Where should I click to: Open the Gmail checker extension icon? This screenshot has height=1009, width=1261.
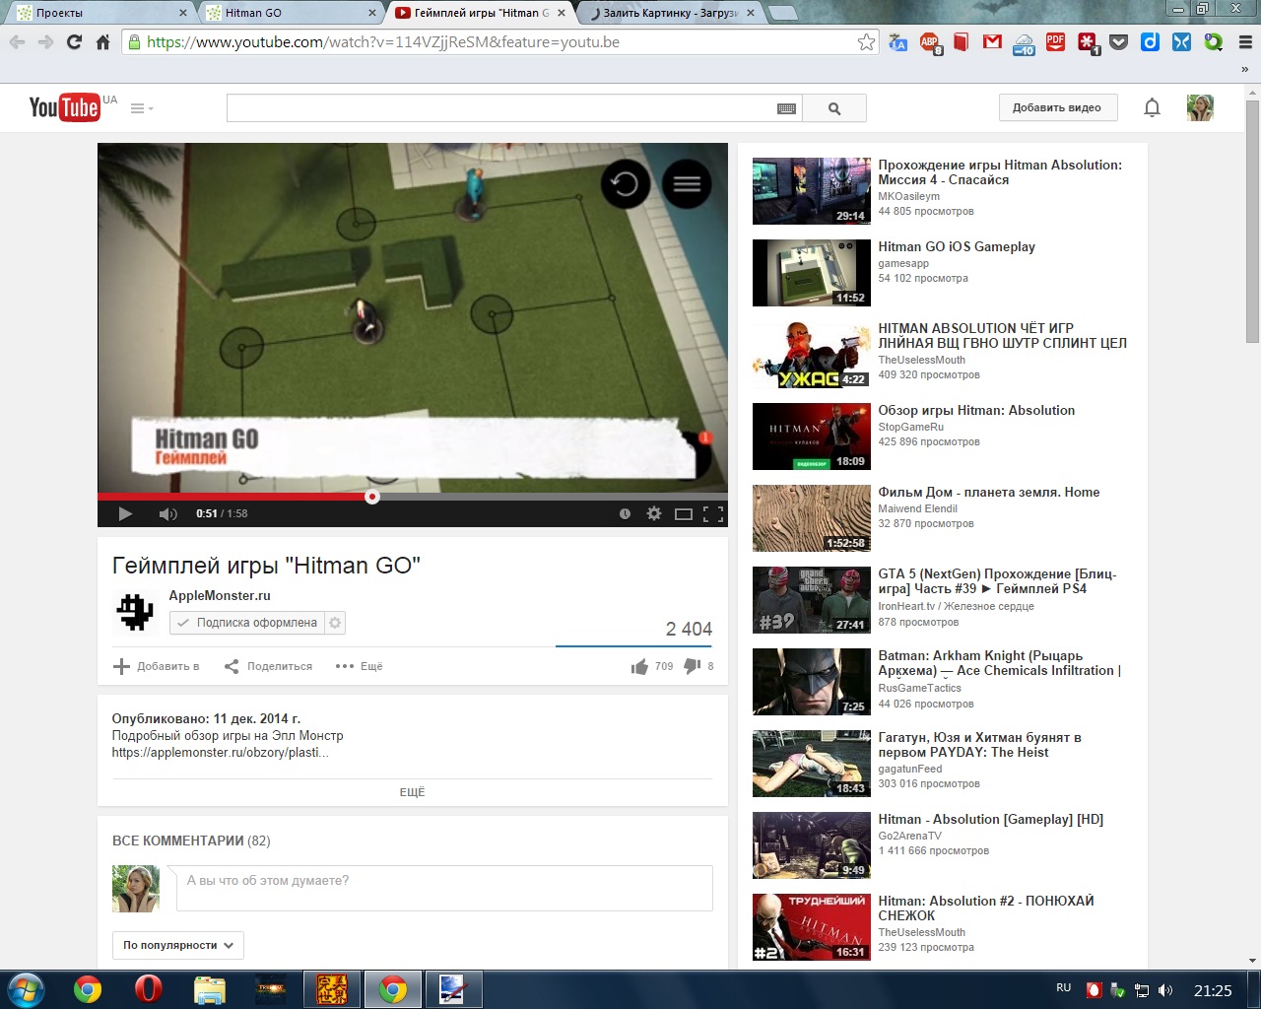(992, 42)
